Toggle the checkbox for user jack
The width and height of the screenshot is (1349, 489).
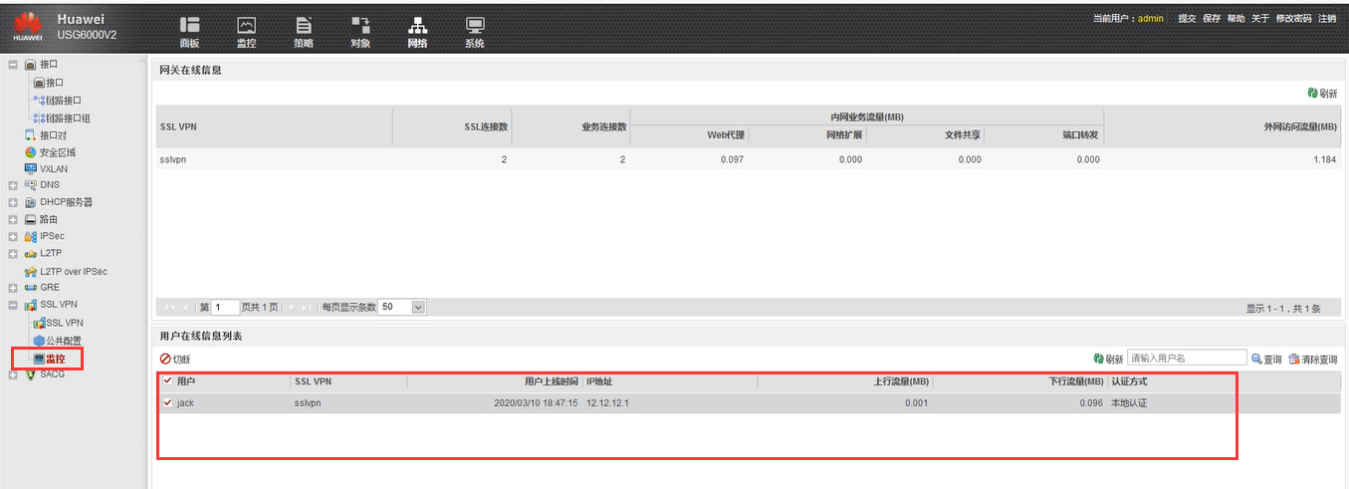coord(167,403)
